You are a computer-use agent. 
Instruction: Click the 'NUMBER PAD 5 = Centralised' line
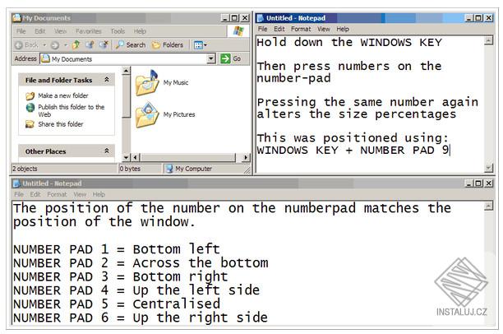coord(117,304)
